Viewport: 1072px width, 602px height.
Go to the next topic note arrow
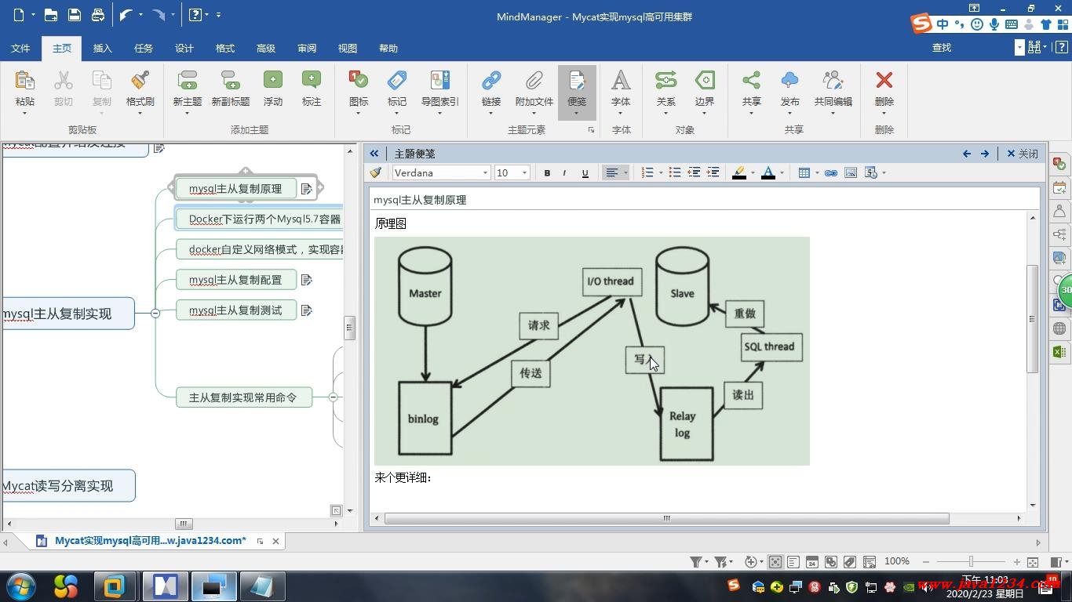985,154
